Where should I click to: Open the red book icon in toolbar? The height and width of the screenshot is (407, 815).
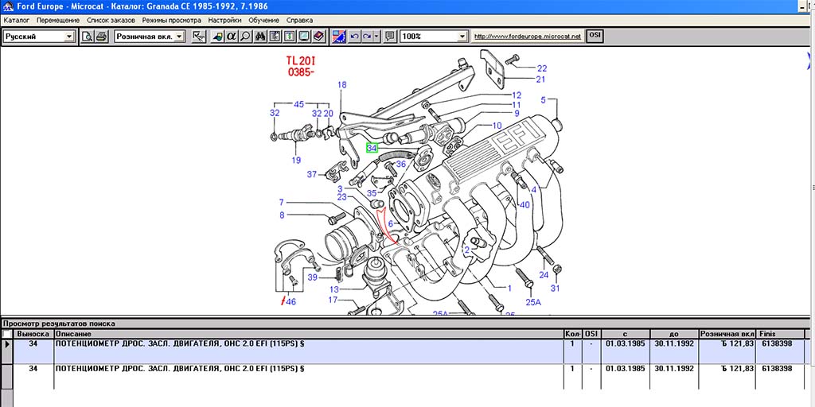coord(318,37)
